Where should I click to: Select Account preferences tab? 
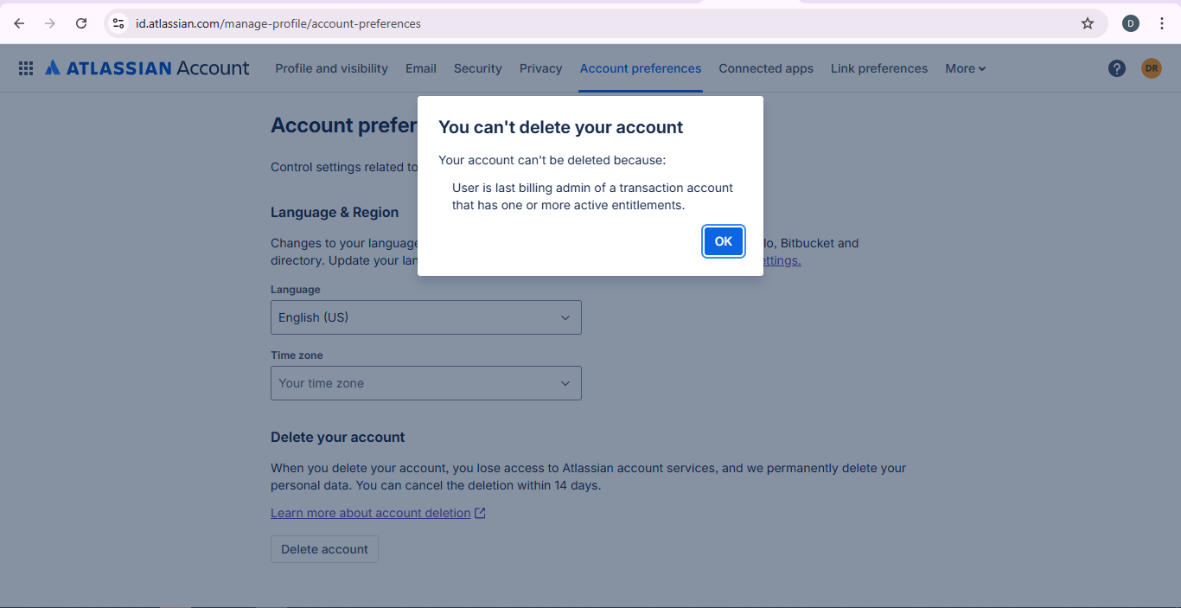click(641, 68)
